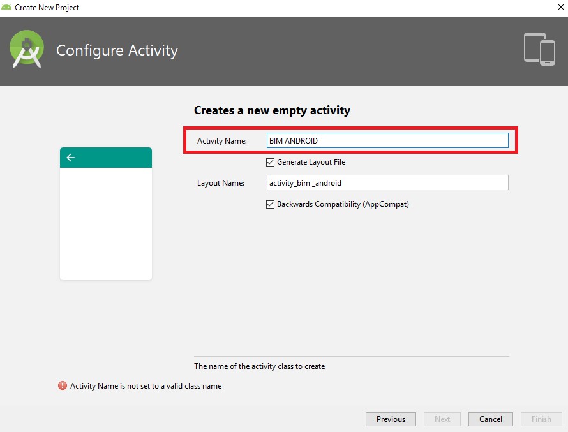The height and width of the screenshot is (432, 568).
Task: Click the Android Studio logo in header
Action: [27, 50]
